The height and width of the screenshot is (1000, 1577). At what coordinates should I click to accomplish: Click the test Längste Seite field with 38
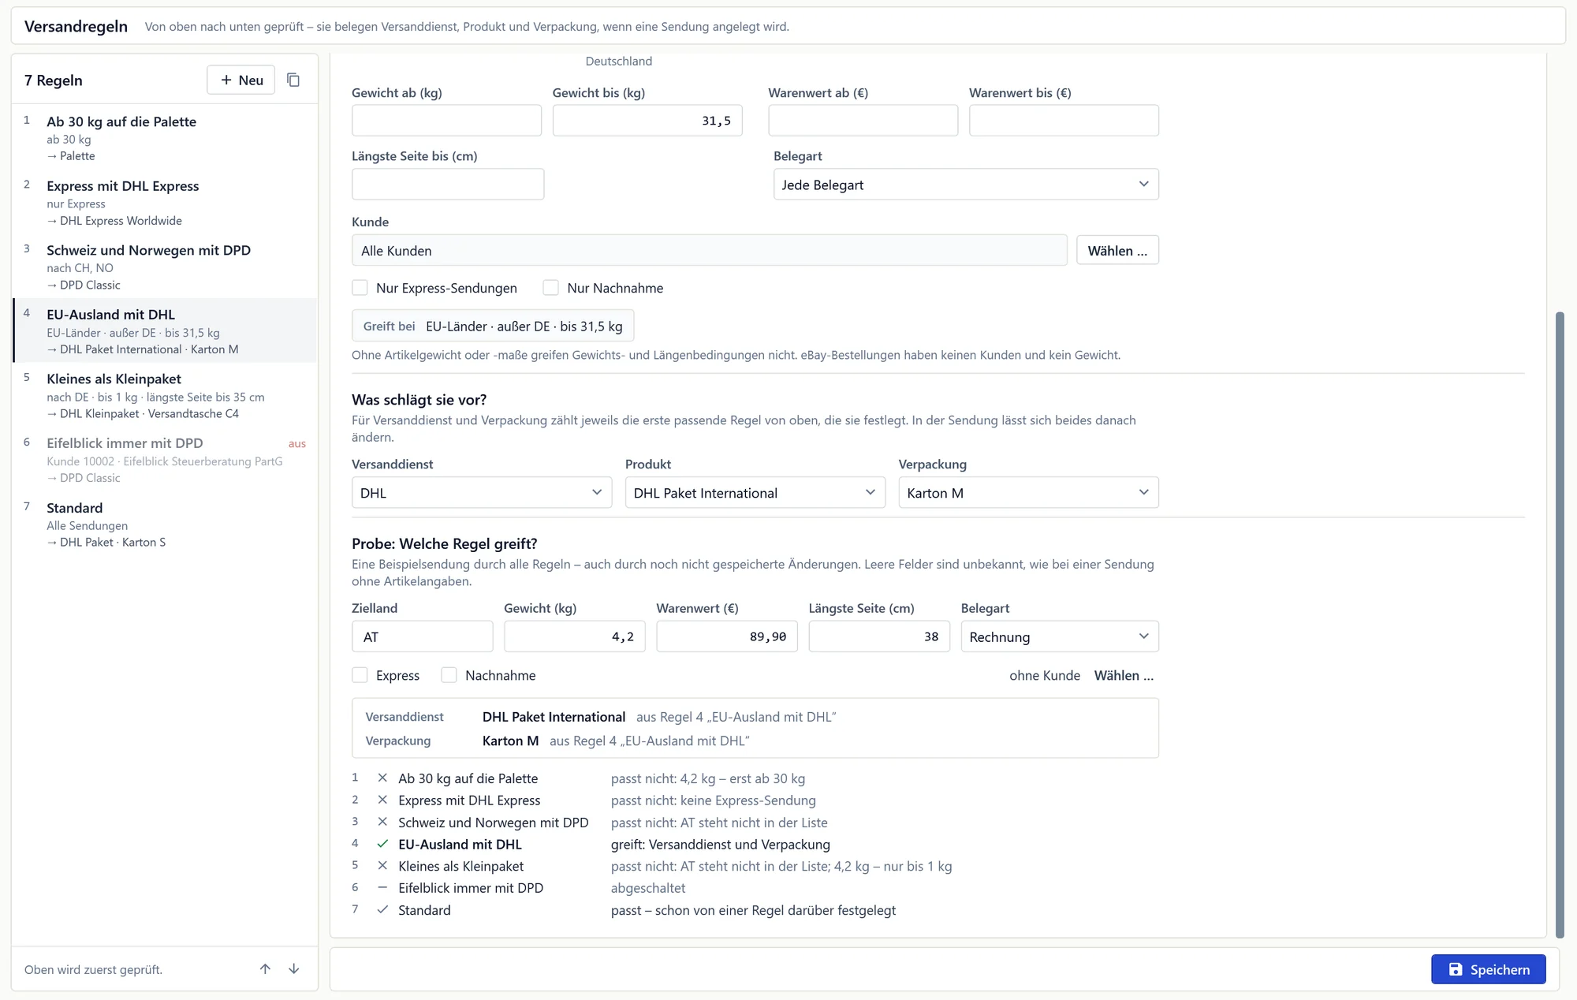[879, 636]
